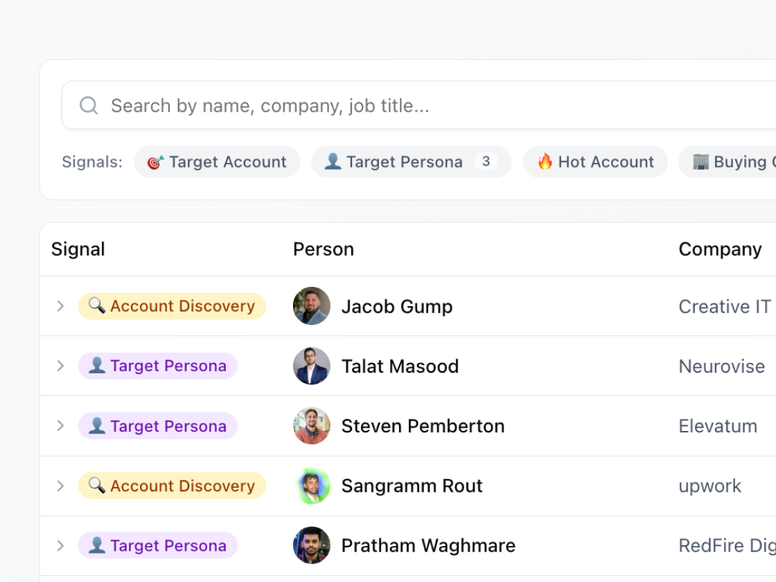
Task: Click the flame icon on Hot Account filter
Action: click(x=547, y=161)
